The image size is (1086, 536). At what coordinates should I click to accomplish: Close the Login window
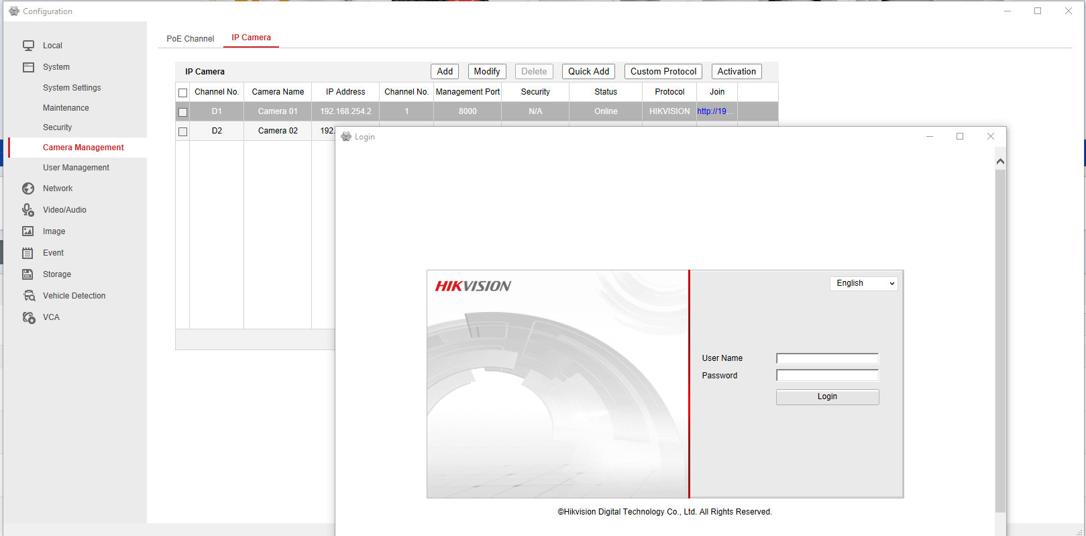[991, 136]
